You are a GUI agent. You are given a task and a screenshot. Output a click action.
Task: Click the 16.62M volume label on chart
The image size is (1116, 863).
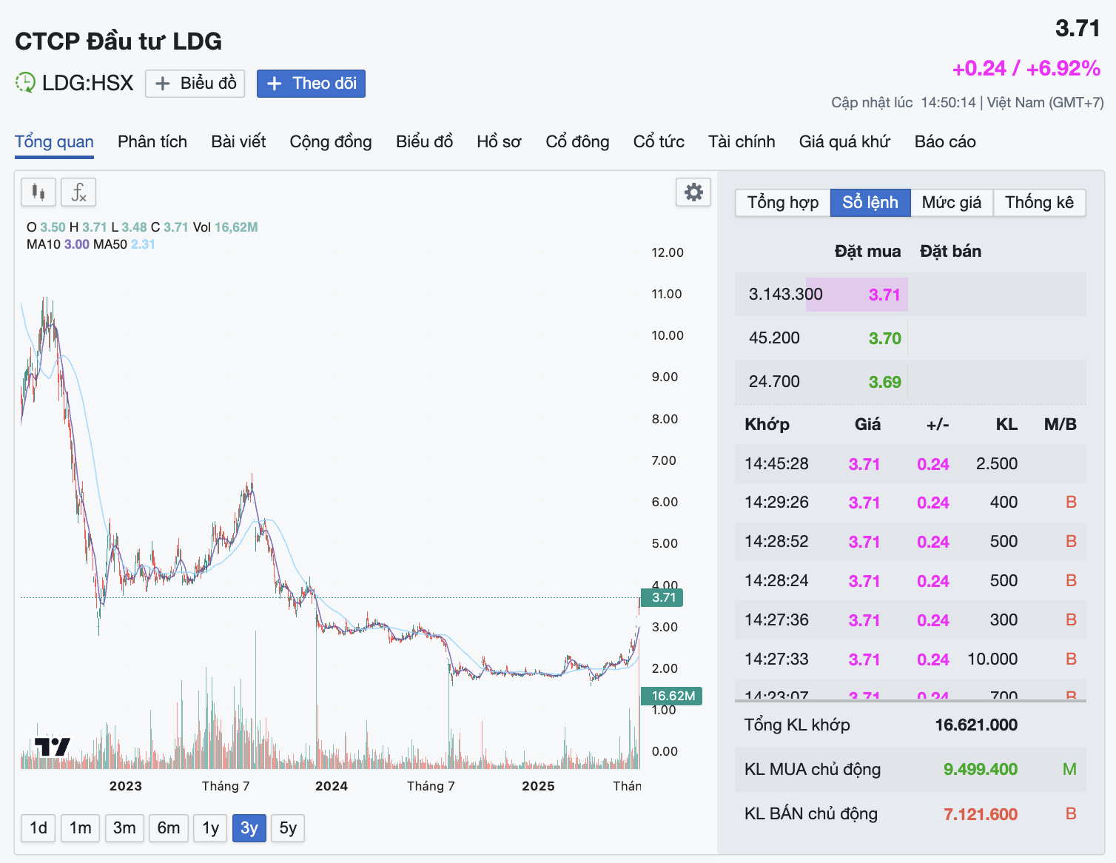671,696
